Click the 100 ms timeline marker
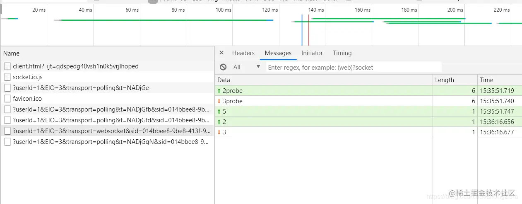Image resolution: width=522 pixels, height=204 pixels. coord(224,10)
